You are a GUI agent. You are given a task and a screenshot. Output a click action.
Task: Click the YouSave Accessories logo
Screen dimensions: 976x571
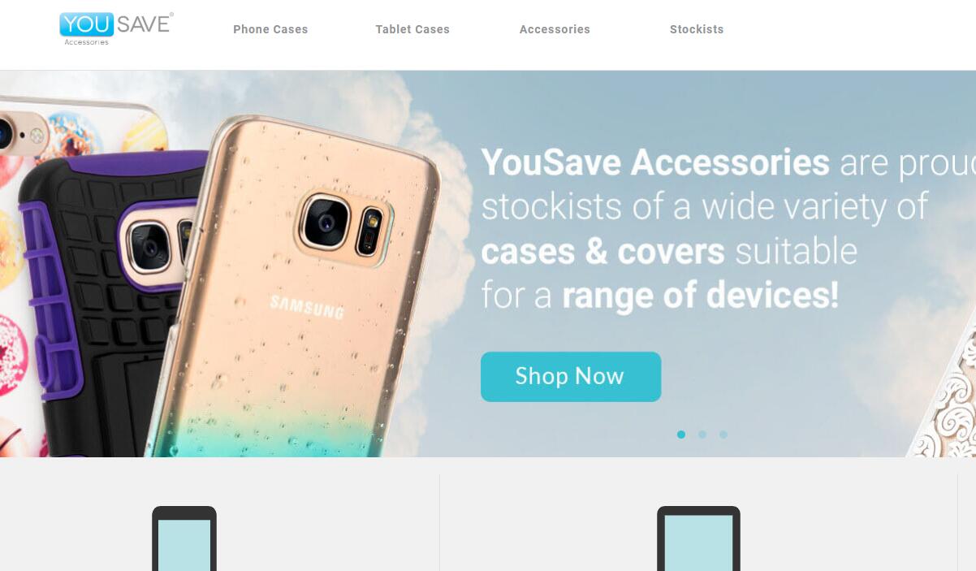(116, 28)
